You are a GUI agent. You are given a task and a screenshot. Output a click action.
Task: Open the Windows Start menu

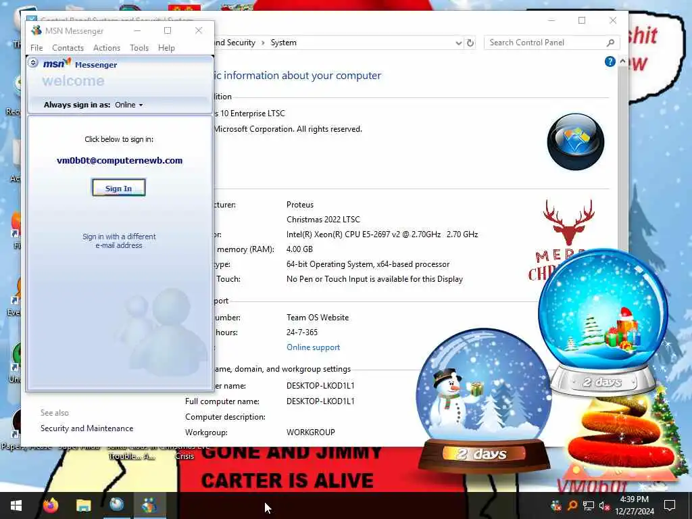click(x=16, y=505)
